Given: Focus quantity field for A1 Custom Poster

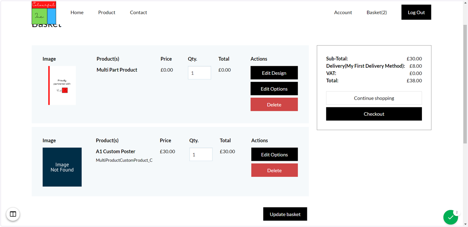Looking at the screenshot, I should click(201, 155).
